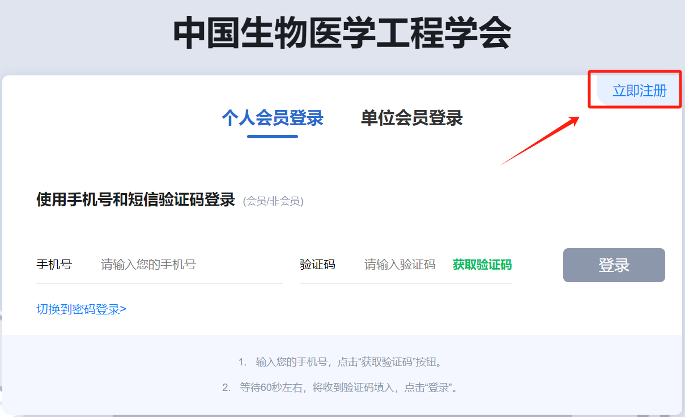
Task: Open the 立即注册 registration link
Action: [x=639, y=91]
